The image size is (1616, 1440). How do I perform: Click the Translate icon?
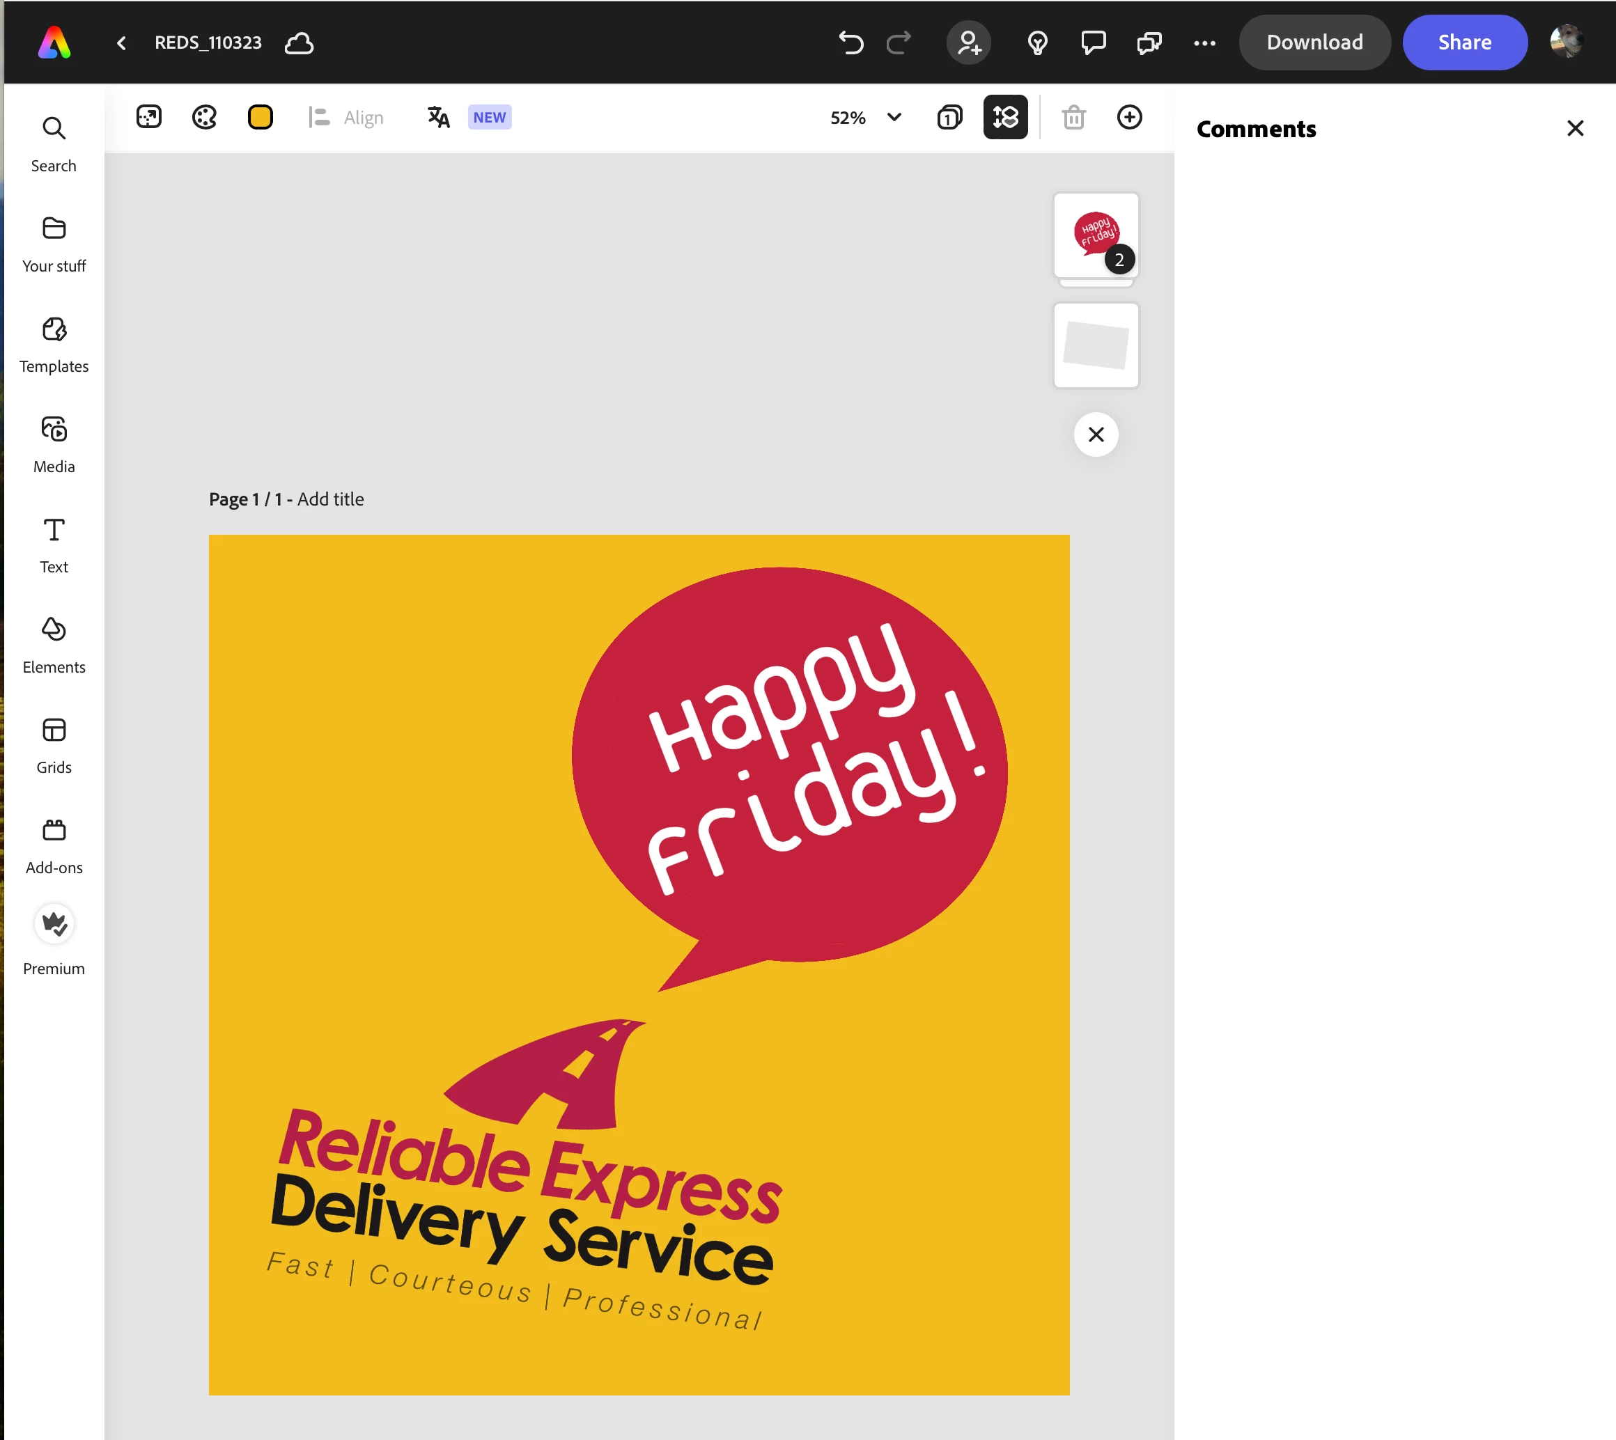coord(438,117)
